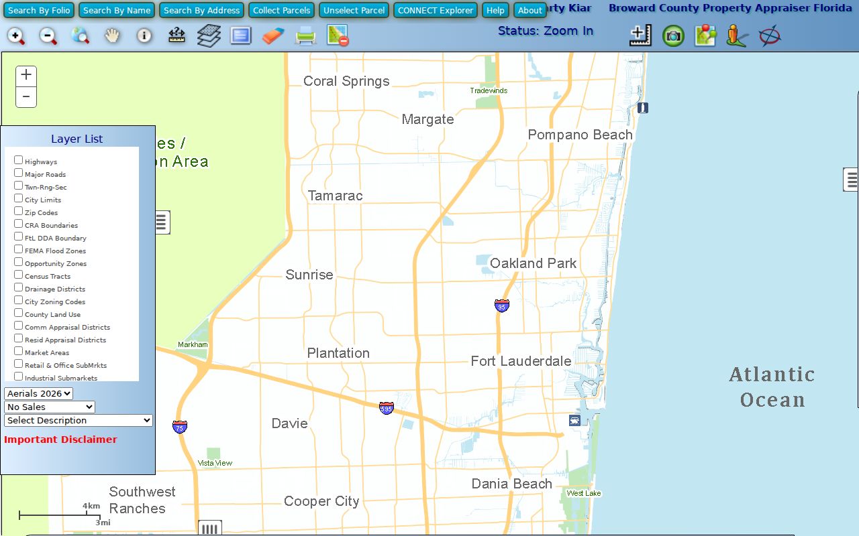Open the ruler distance measure tool
Image resolution: width=859 pixels, height=536 pixels.
[176, 36]
